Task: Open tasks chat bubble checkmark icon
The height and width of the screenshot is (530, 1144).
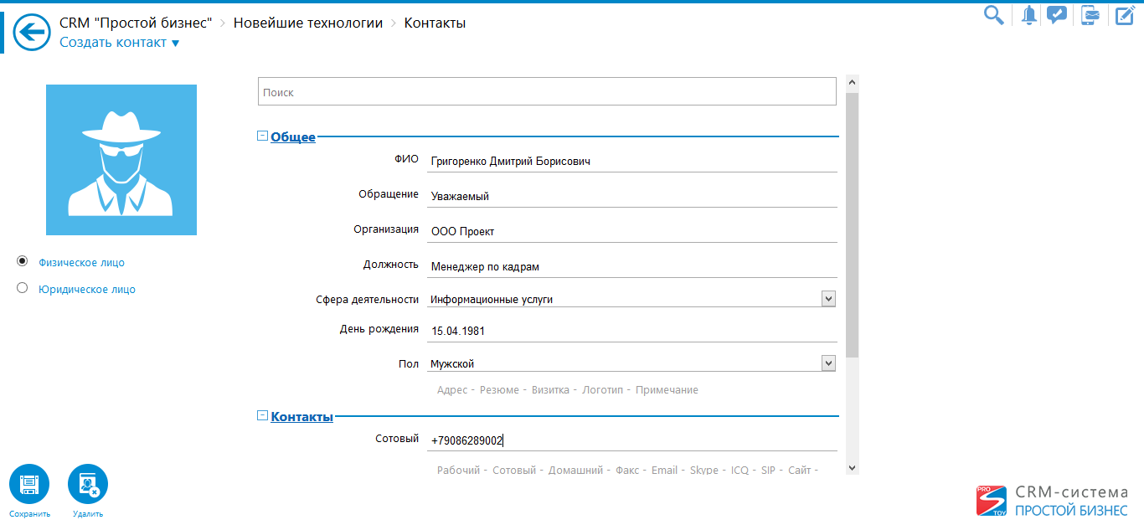Action: point(1058,15)
